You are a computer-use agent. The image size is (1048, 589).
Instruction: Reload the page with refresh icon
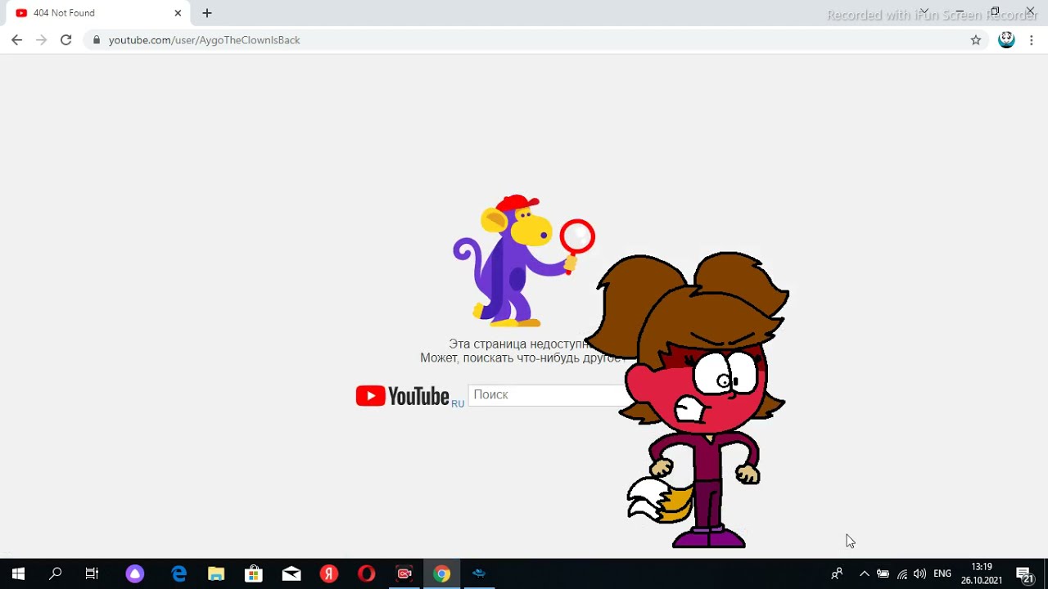65,39
